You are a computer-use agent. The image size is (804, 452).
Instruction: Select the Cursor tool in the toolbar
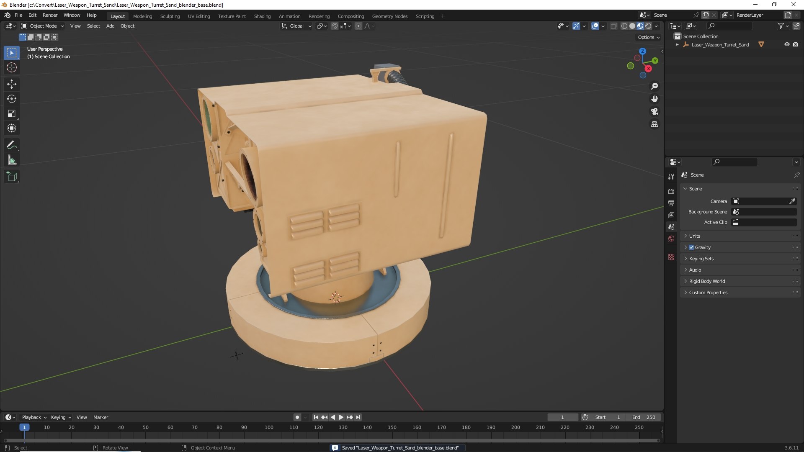point(12,67)
